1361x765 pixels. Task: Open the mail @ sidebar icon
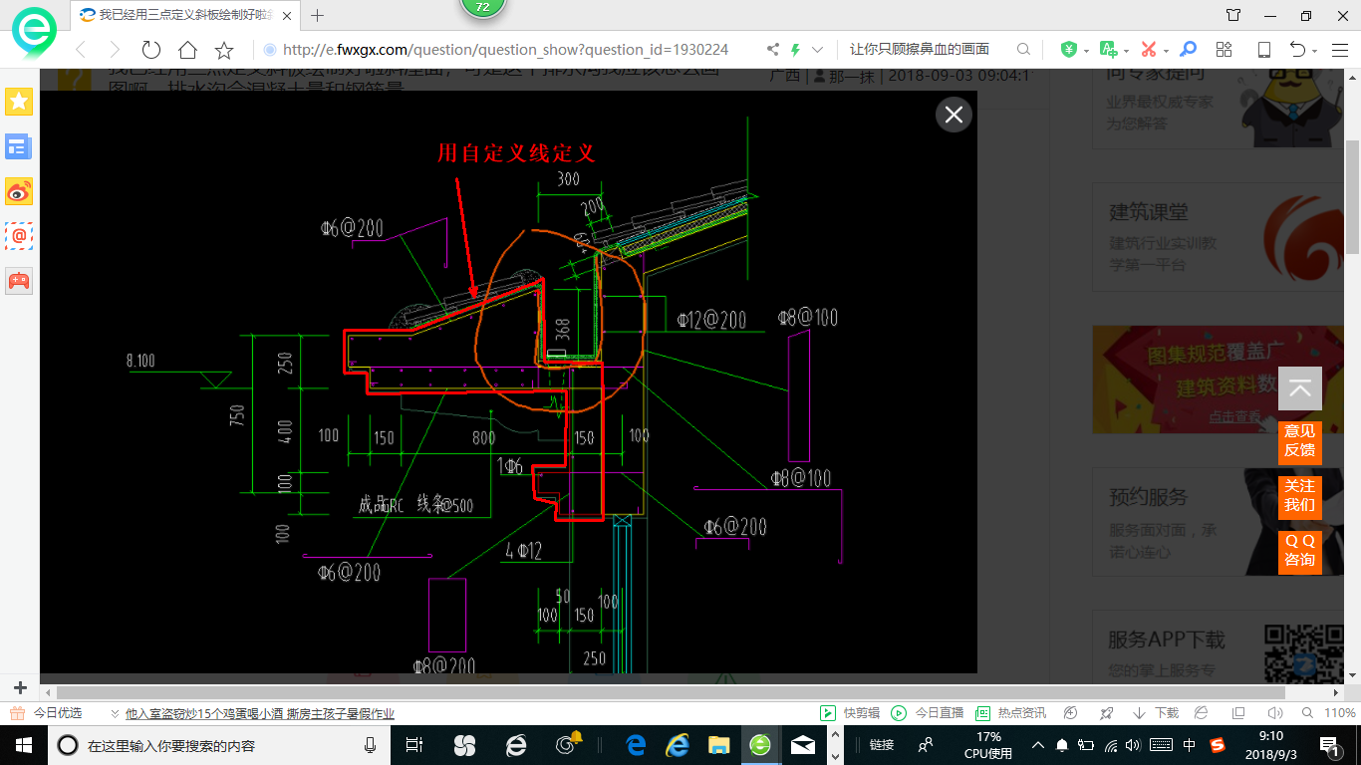[19, 236]
